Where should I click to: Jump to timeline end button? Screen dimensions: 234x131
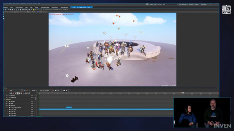(26, 93)
